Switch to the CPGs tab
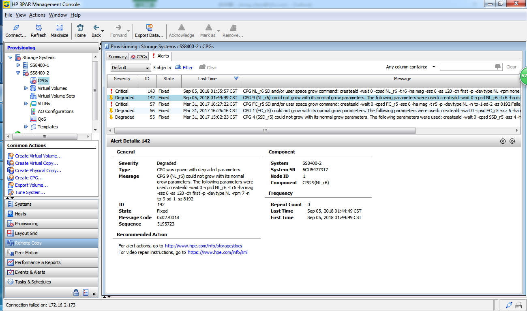Viewport: 527px width, 311px height. (x=139, y=57)
